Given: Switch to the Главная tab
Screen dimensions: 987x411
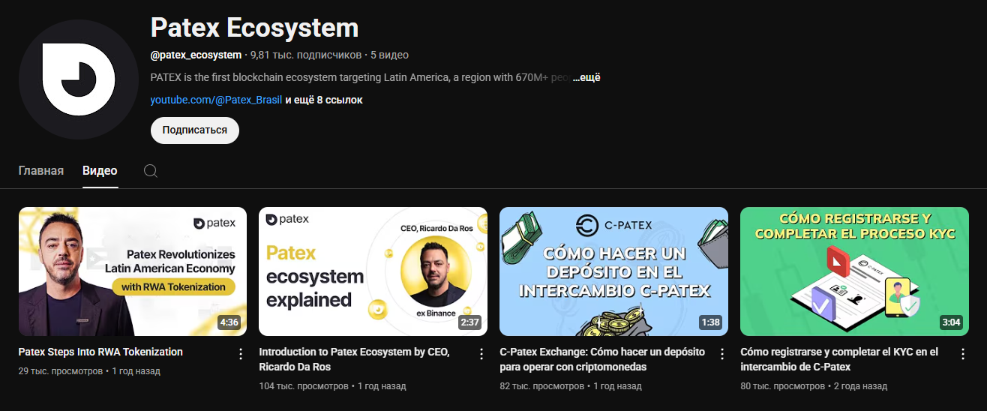Looking at the screenshot, I should click(x=41, y=171).
